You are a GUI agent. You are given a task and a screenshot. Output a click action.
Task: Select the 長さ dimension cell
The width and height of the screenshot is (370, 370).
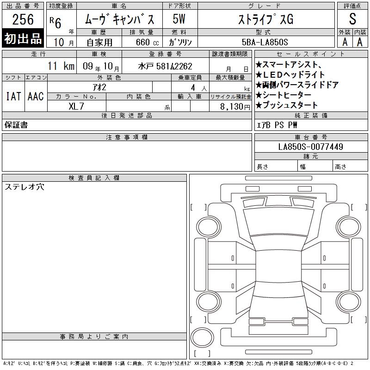tap(276, 166)
